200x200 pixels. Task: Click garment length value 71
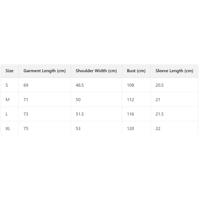point(26,100)
